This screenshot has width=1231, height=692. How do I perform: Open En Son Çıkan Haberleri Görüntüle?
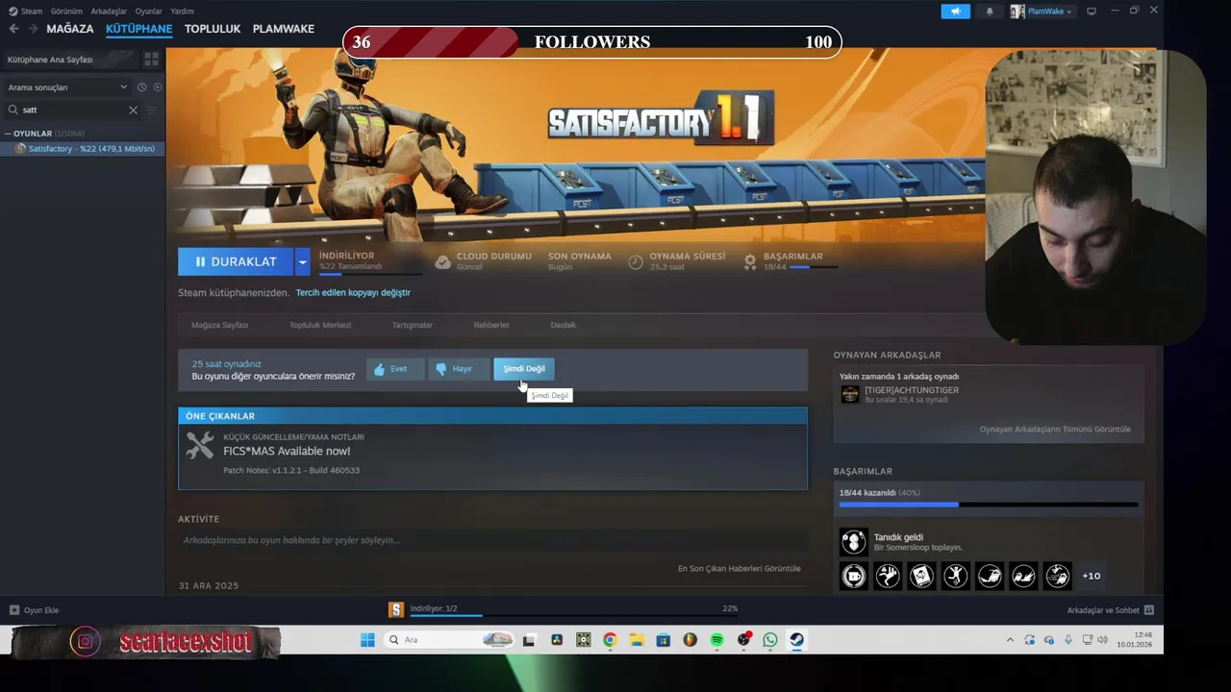[x=739, y=568]
